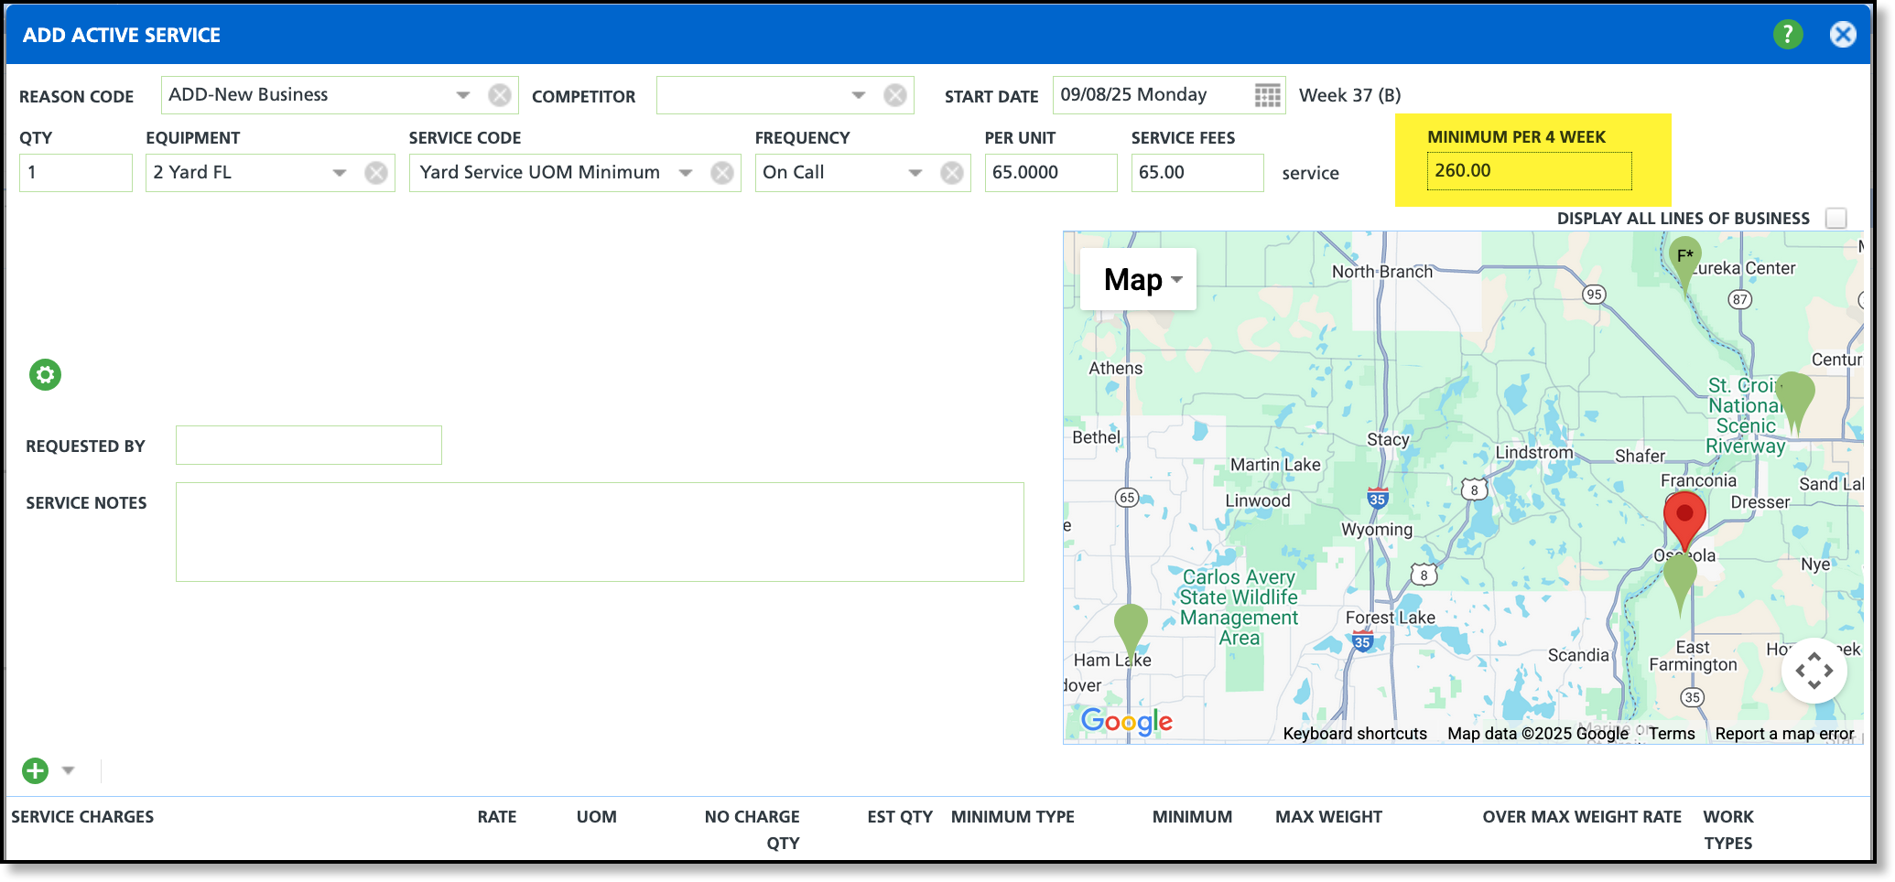This screenshot has width=1895, height=882.
Task: Click the North Branch label on map
Action: [1382, 272]
